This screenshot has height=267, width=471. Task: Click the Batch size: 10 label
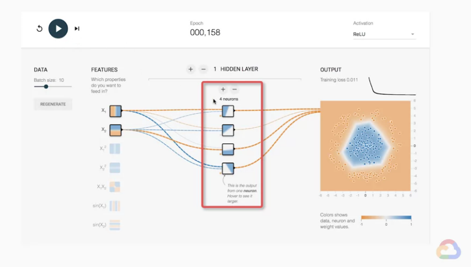point(48,80)
